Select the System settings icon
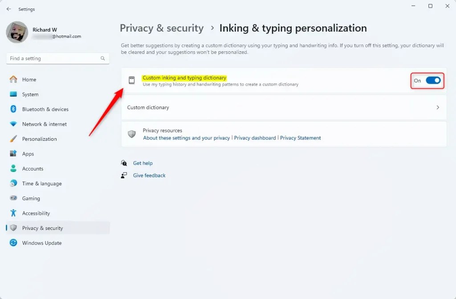This screenshot has width=456, height=299. [13, 94]
